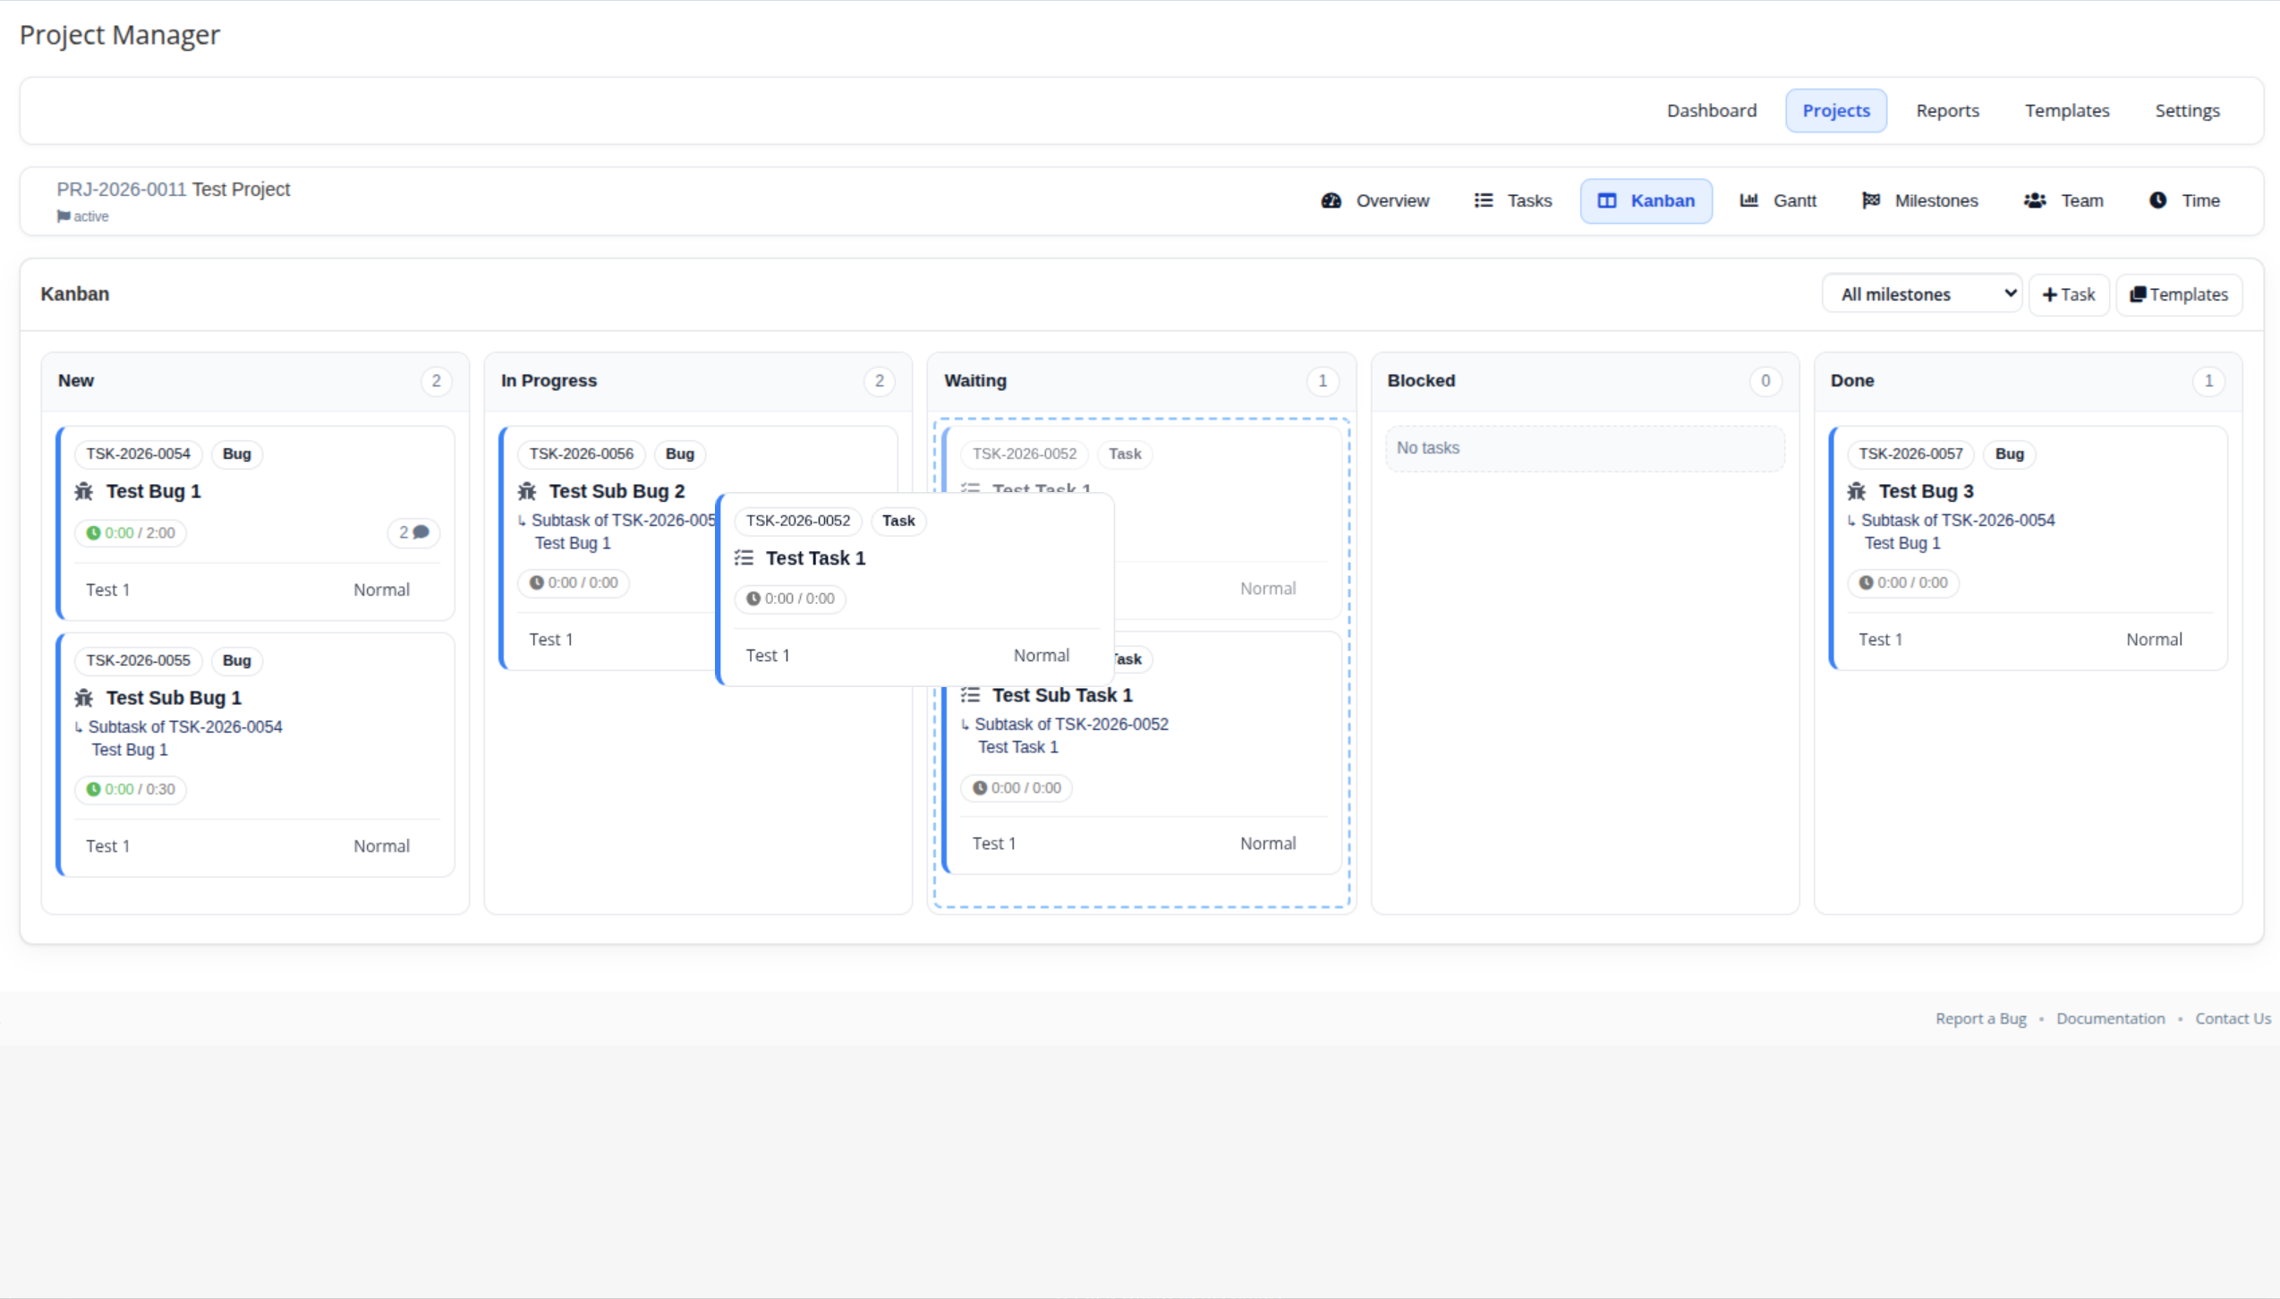
Task: Click the comment bubble icon on Test Bug 1
Action: tap(421, 532)
